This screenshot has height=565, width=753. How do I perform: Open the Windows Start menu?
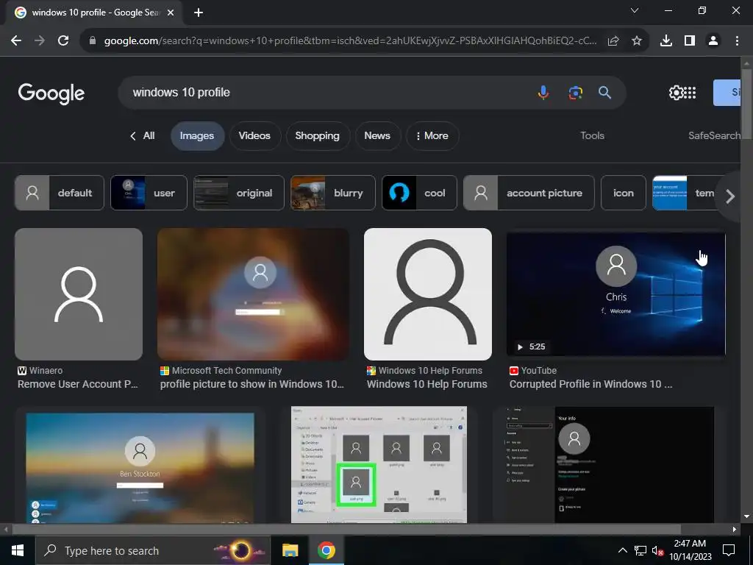point(18,550)
